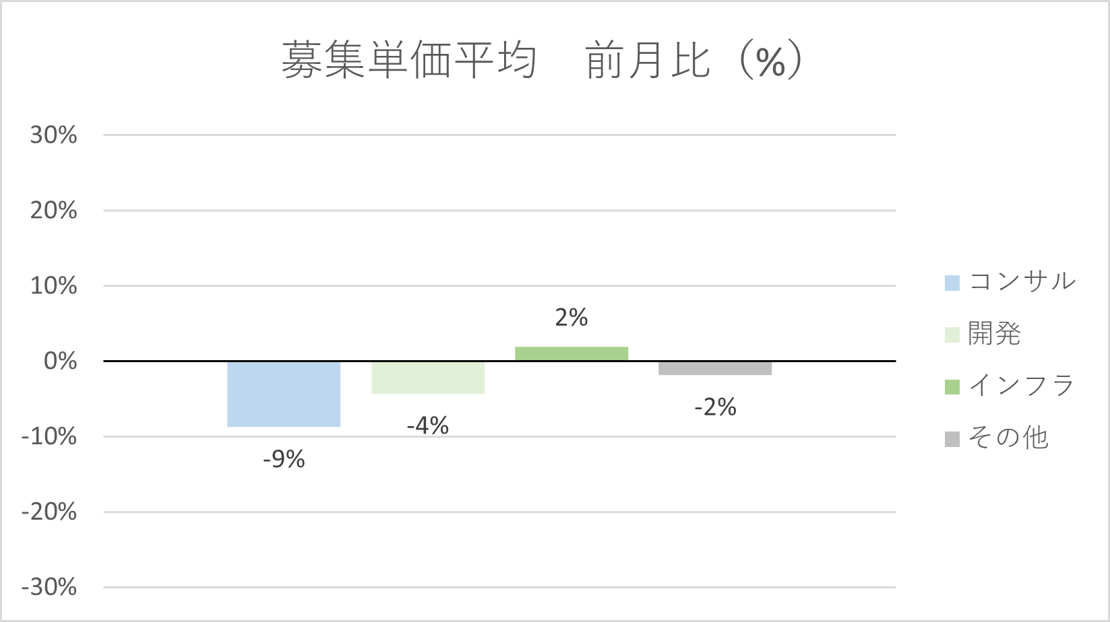The image size is (1110, 622).
Task: Click the コンサル legend color swatch
Action: [x=952, y=283]
